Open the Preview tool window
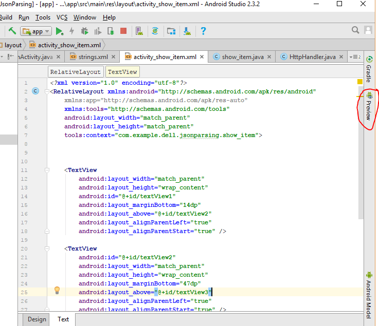The image size is (379, 326). 369,106
